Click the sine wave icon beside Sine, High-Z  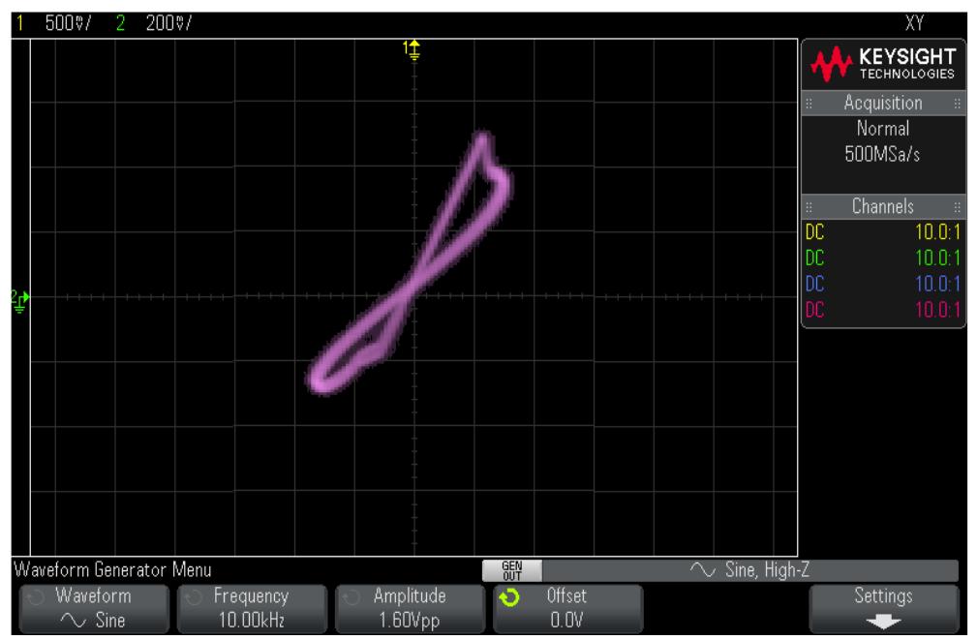[x=702, y=569]
